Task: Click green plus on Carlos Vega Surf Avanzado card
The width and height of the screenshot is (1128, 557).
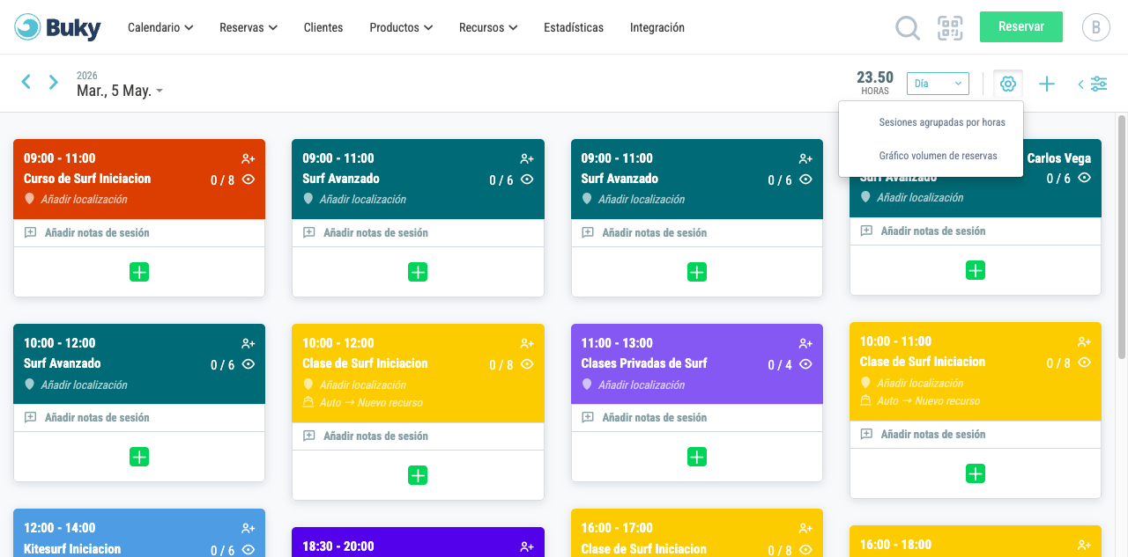Action: pos(976,270)
